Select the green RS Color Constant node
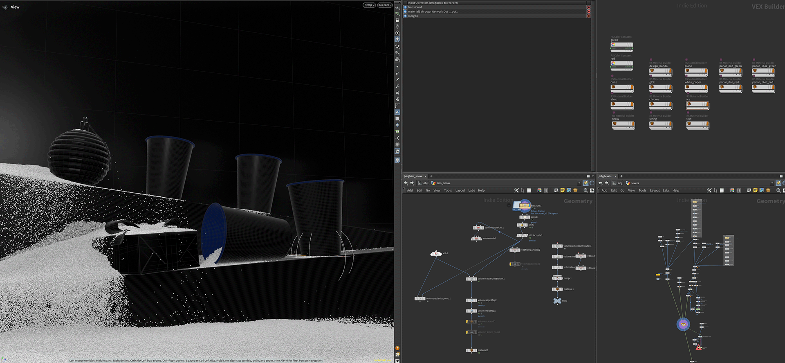785x363 pixels. coord(621,45)
